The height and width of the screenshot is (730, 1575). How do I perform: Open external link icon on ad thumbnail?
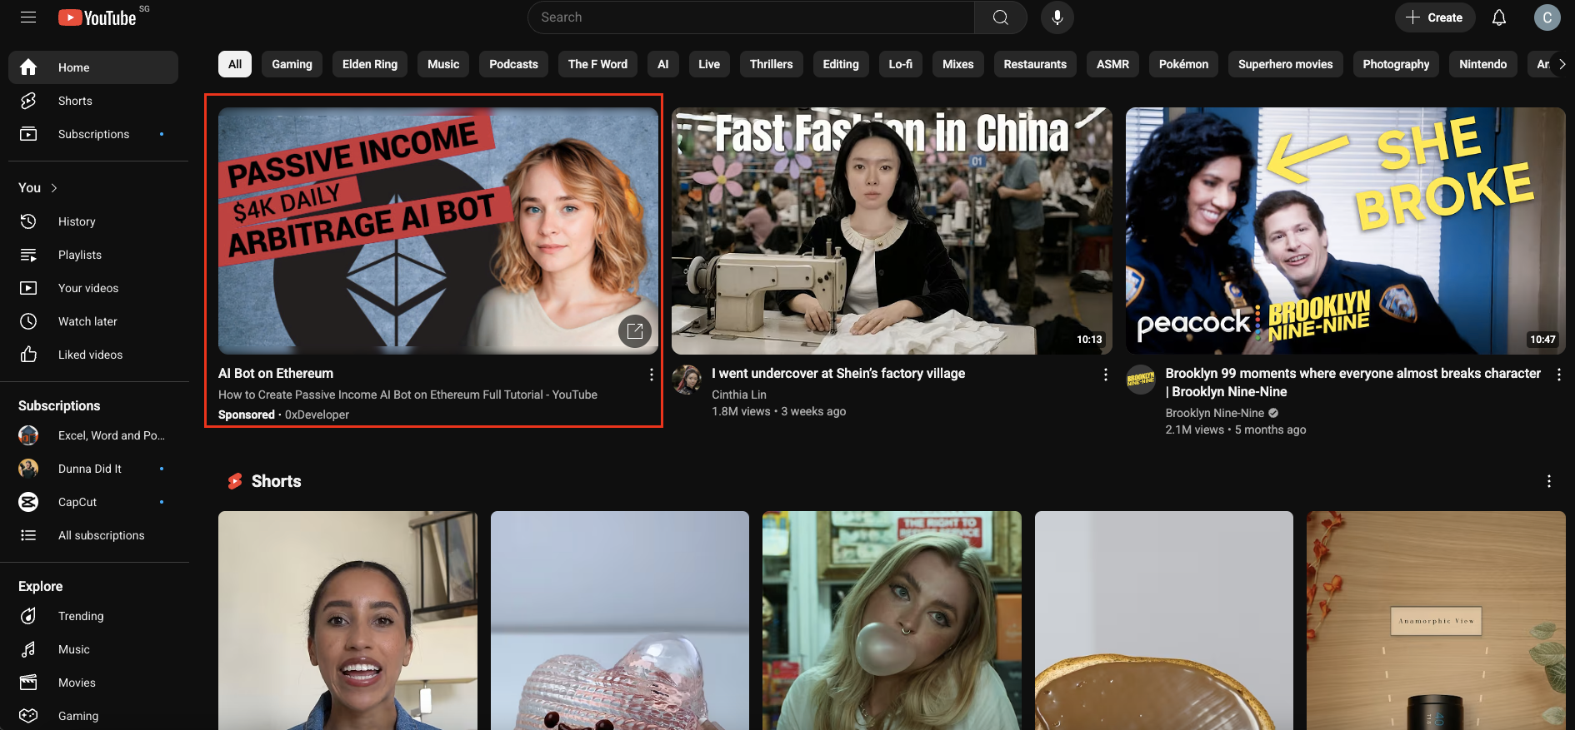pos(635,331)
